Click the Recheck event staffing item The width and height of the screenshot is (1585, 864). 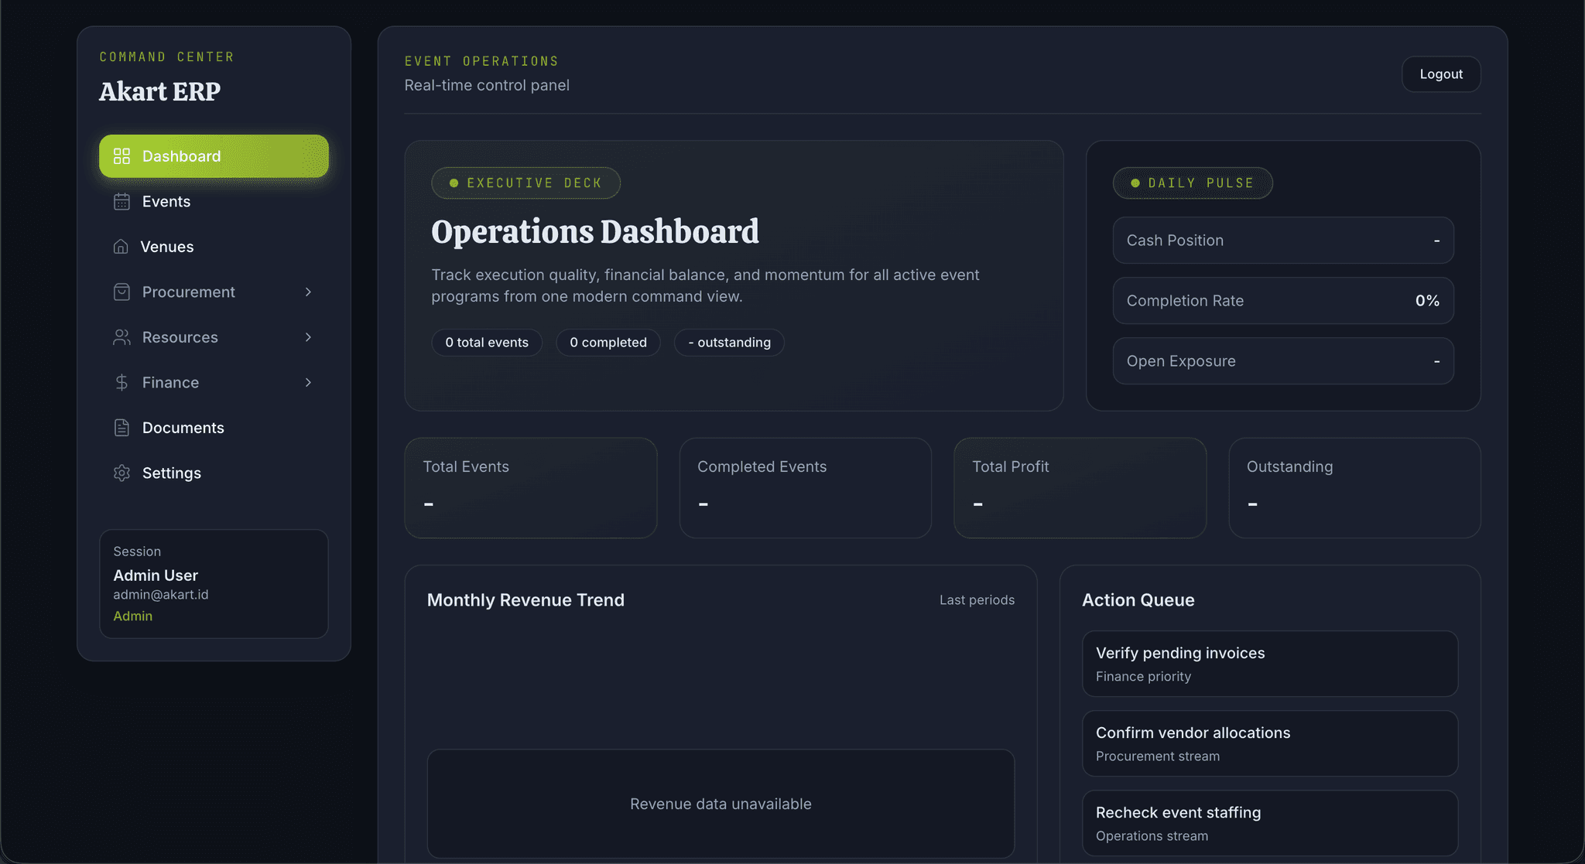tap(1269, 823)
